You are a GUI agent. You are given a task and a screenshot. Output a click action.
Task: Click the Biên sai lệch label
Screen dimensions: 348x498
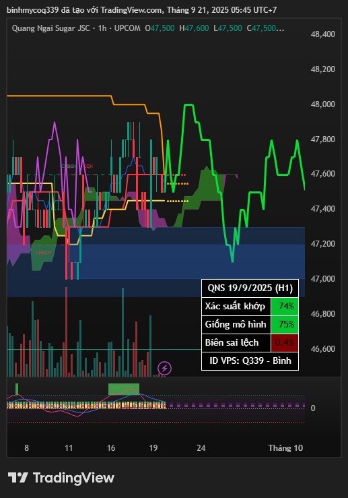point(232,342)
